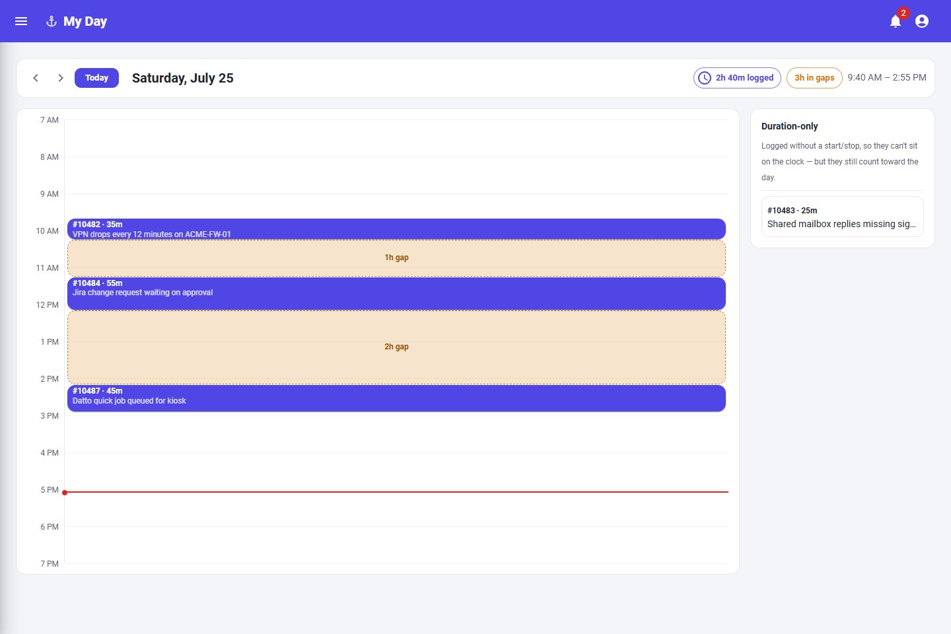Image resolution: width=951 pixels, height=634 pixels.
Task: Select the 1h gap block
Action: click(x=396, y=258)
